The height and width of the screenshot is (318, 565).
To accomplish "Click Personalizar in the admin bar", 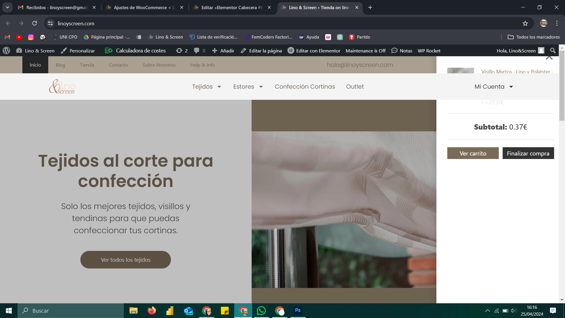I will tap(78, 51).
